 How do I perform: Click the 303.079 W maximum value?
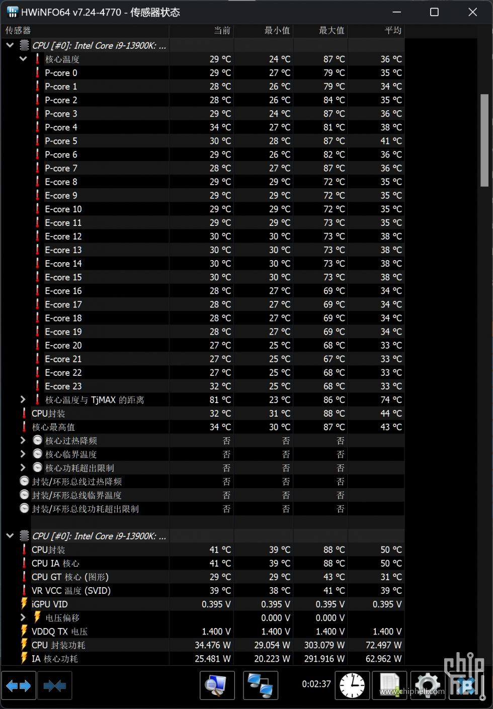[x=324, y=645]
